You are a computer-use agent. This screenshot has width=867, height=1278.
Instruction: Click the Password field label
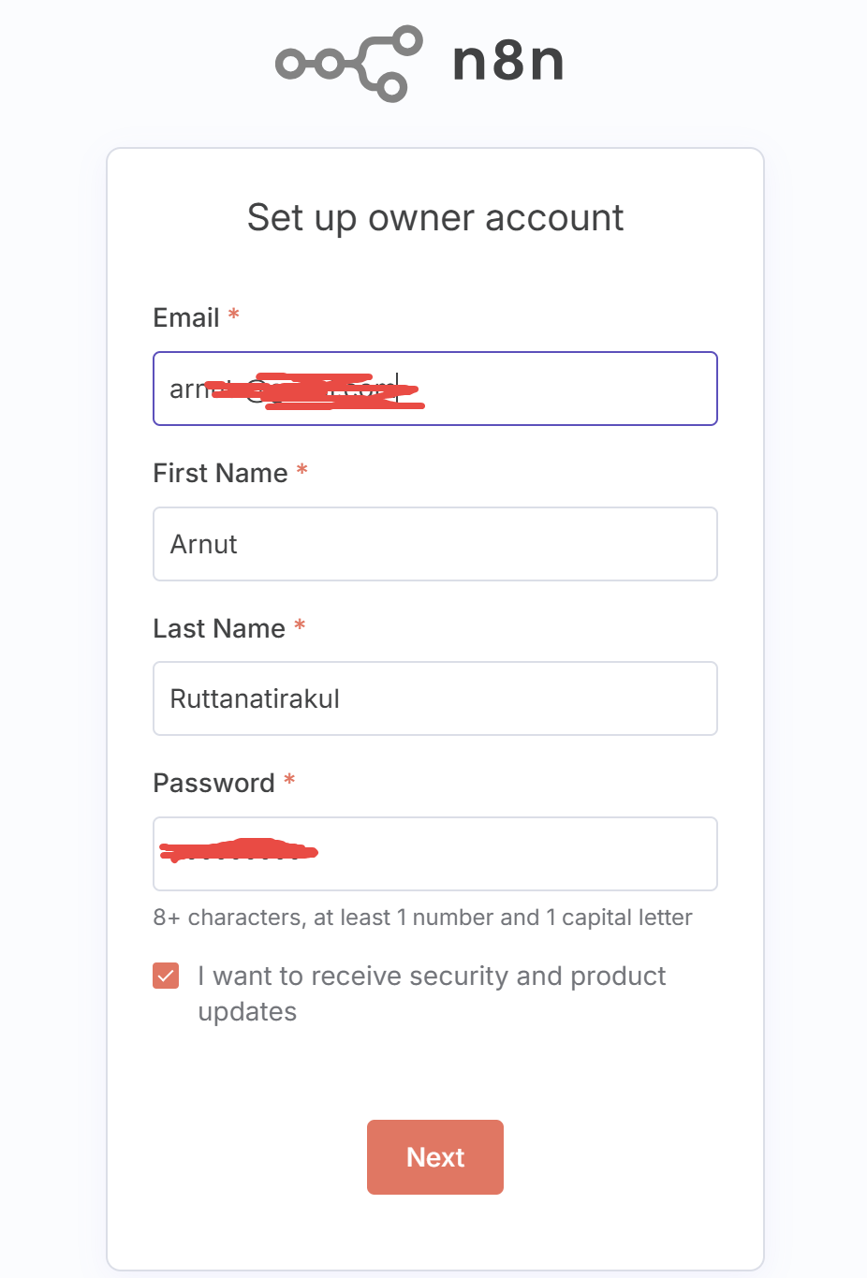click(213, 784)
